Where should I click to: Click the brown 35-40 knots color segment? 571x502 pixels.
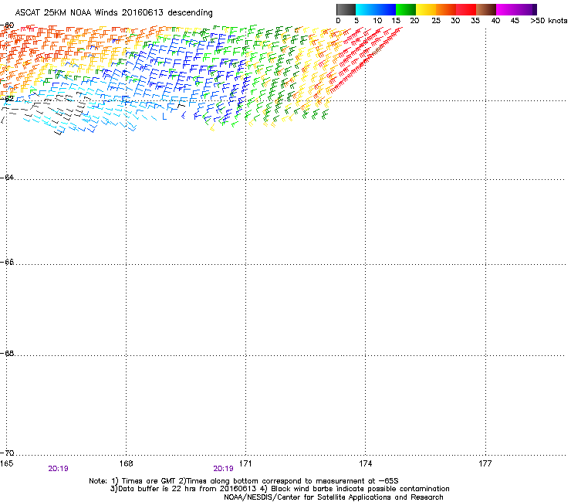(486, 9)
